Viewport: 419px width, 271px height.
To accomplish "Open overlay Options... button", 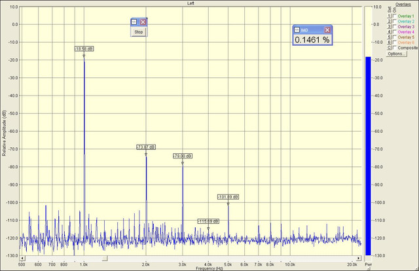I will [396, 54].
